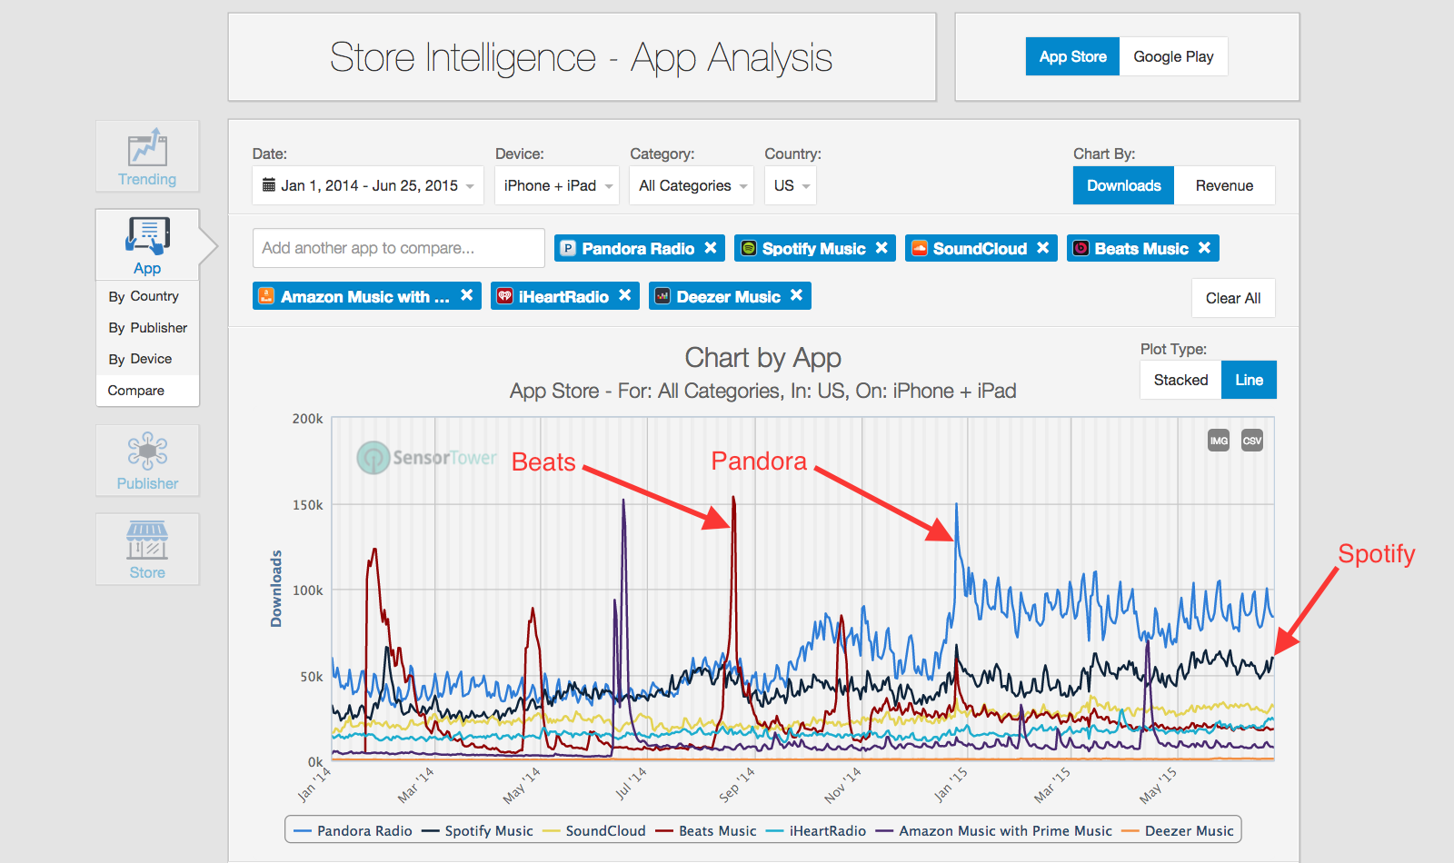Screen dimensions: 1454x863
Task: Click Store Intelligence - App Analysis heading
Action: [x=581, y=57]
